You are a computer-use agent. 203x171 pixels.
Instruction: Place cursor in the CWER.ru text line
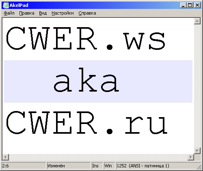click(87, 123)
